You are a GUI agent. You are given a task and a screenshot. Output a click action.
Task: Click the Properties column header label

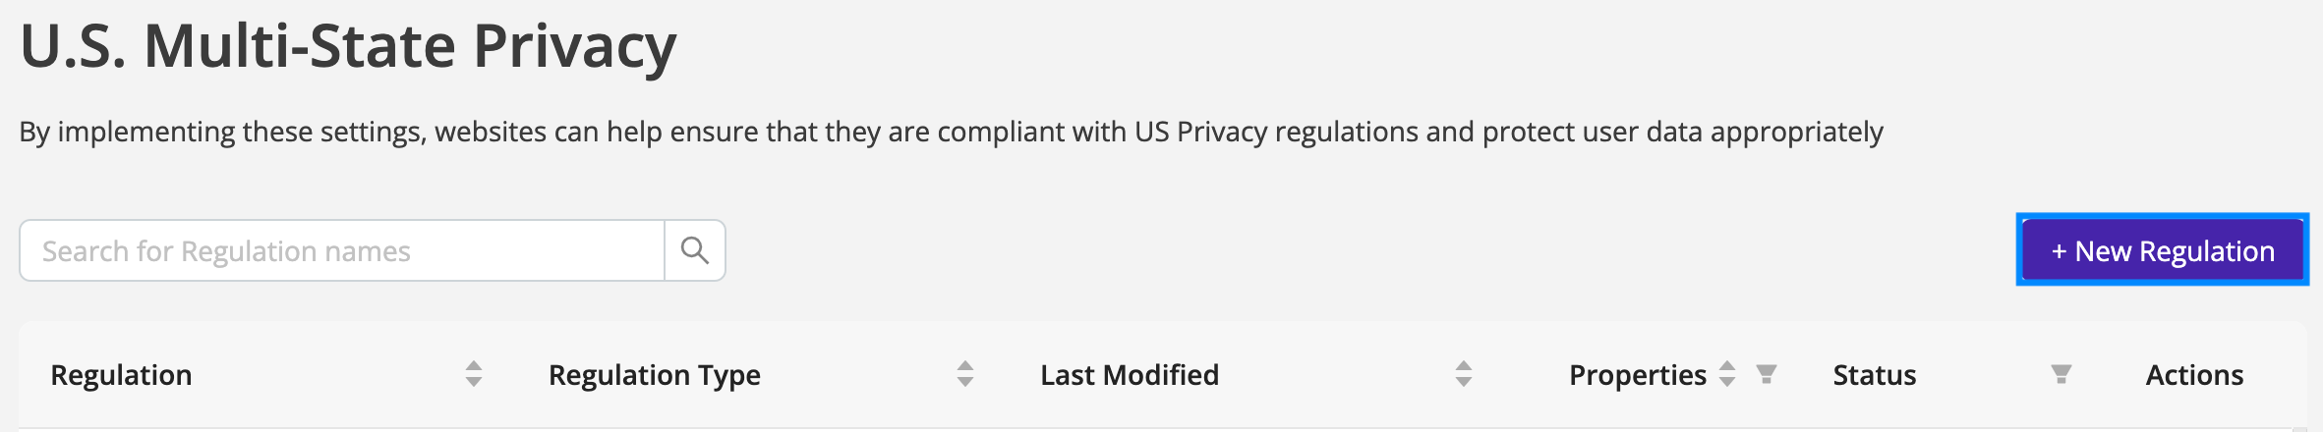[x=1638, y=375]
